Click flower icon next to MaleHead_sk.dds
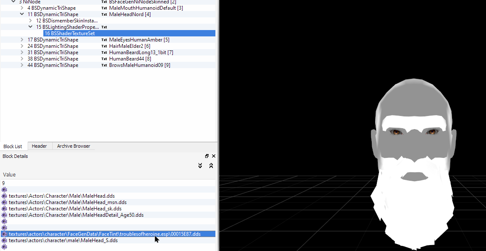 click(4, 209)
